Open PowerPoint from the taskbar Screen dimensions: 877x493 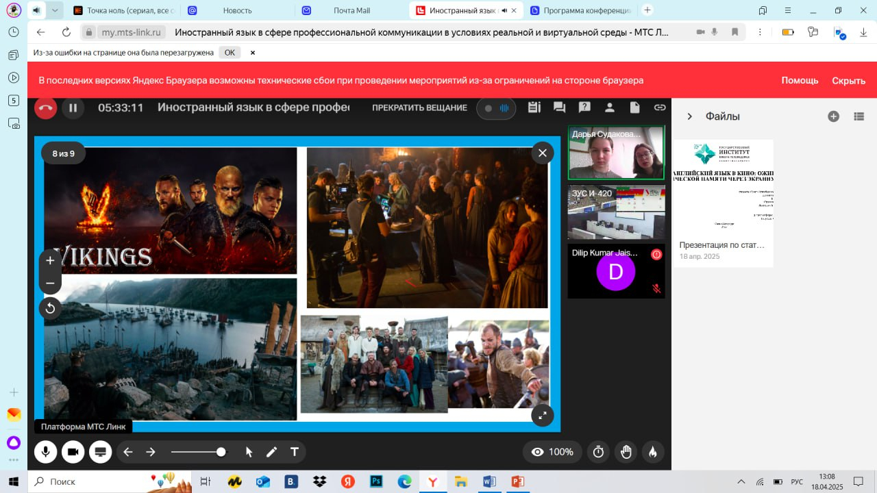517,481
